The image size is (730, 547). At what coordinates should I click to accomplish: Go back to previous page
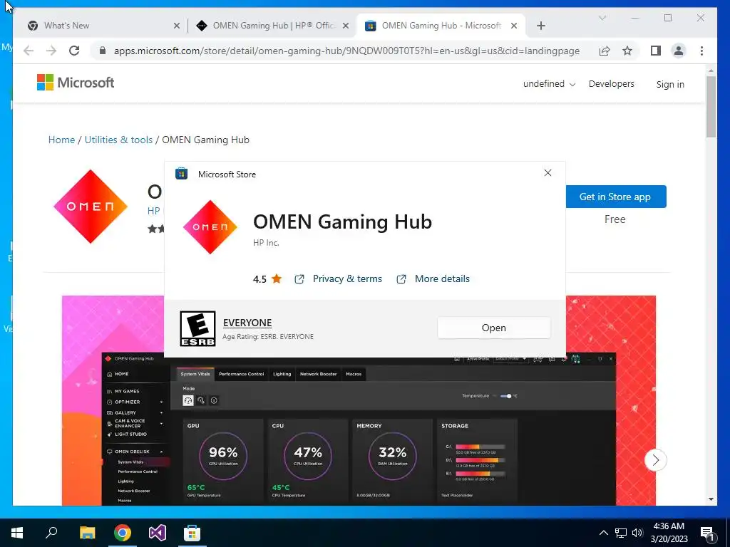click(29, 51)
